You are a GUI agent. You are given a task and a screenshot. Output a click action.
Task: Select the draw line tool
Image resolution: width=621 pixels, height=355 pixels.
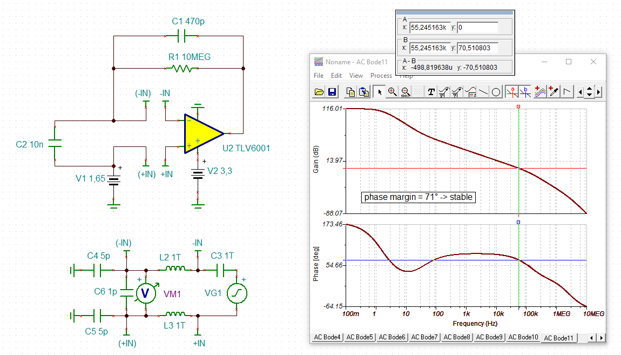tap(483, 92)
